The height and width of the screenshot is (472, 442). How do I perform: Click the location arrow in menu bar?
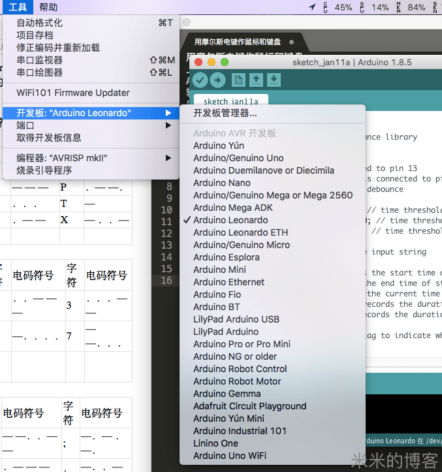click(x=313, y=7)
